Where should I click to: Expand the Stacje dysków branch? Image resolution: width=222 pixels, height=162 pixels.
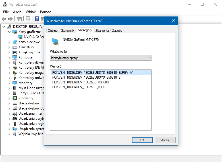point(9,103)
